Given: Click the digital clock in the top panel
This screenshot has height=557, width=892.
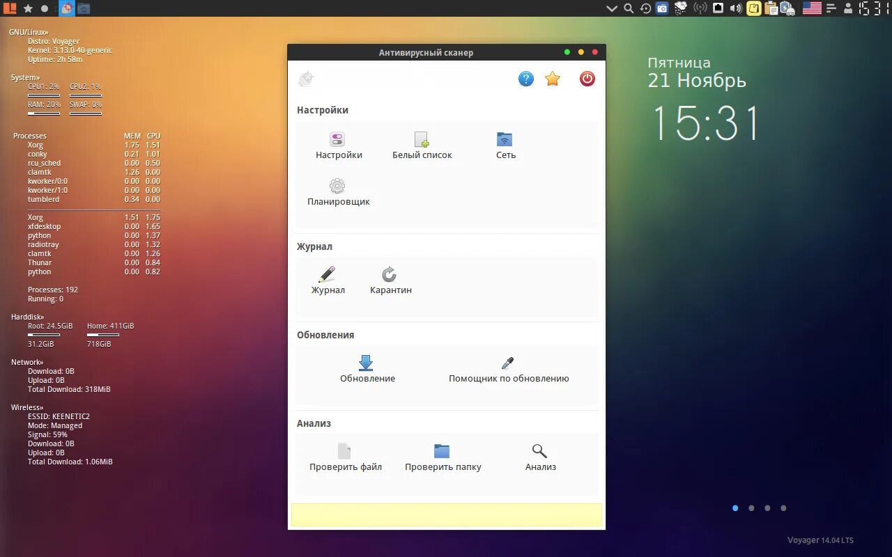Looking at the screenshot, I should 874,8.
